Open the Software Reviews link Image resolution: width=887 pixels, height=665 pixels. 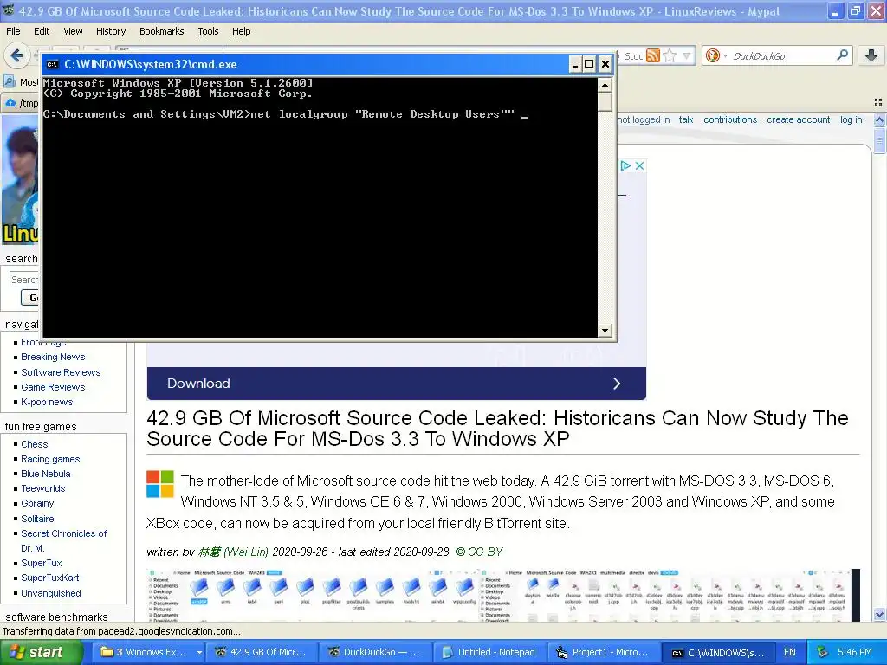(61, 372)
